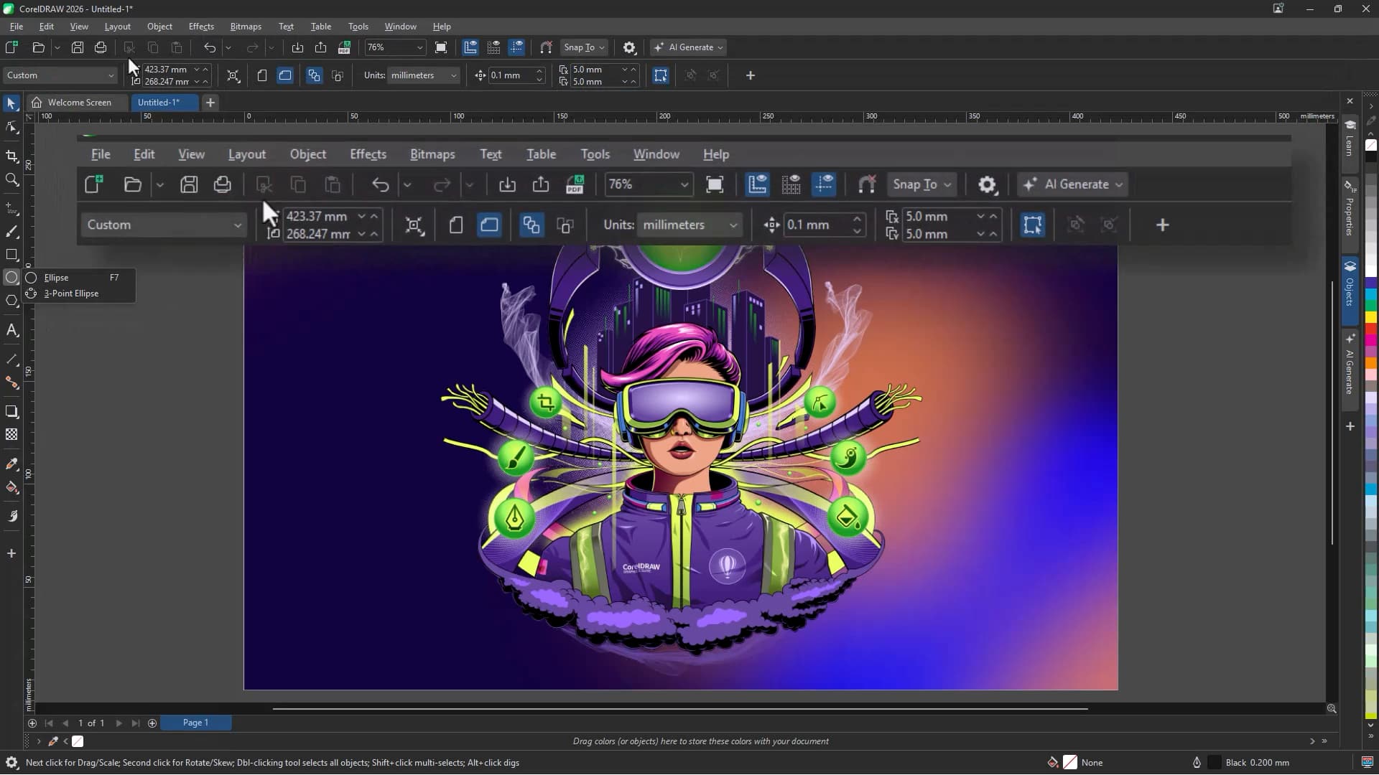The height and width of the screenshot is (775, 1379).
Task: Pick the Artistic Media brush tool
Action: click(x=11, y=232)
